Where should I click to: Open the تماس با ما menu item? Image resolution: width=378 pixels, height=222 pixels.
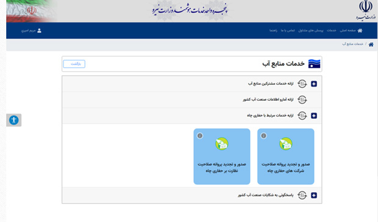tap(288, 30)
